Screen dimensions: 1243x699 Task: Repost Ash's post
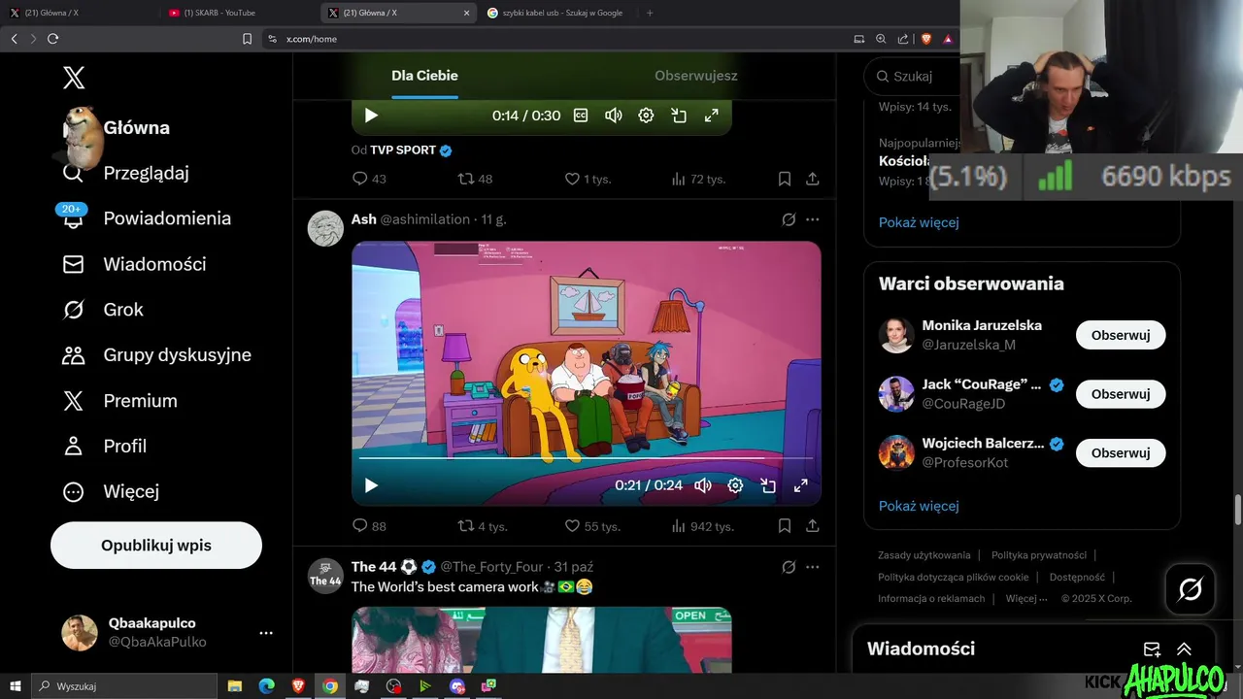pos(483,526)
